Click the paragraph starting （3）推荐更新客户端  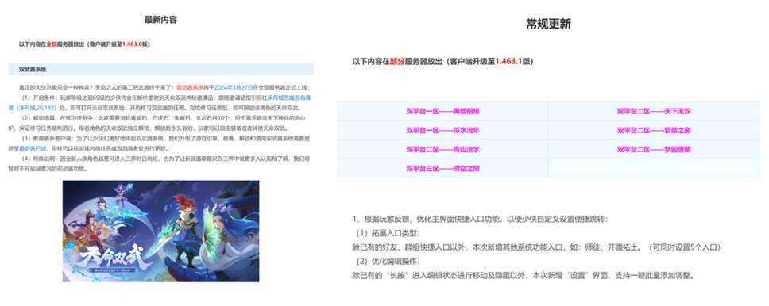tap(160, 143)
